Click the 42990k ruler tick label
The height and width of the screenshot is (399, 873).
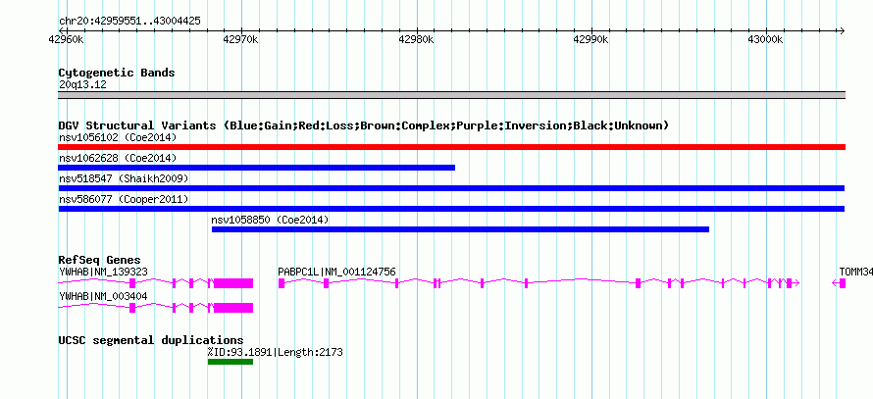coord(591,40)
